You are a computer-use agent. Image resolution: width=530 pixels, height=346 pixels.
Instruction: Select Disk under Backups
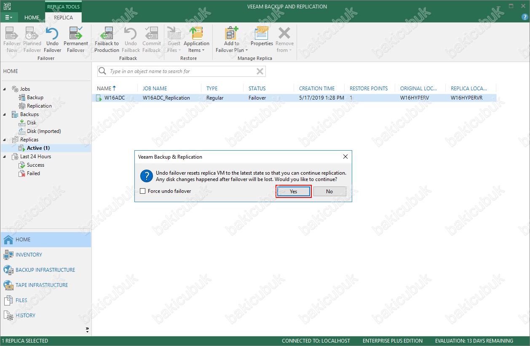click(32, 123)
